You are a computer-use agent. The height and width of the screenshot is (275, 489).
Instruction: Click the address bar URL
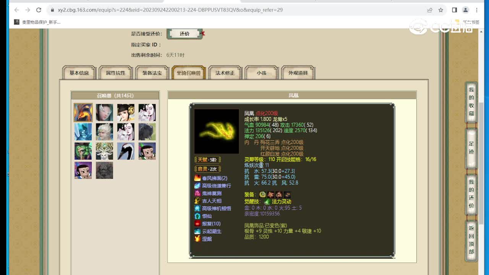(x=170, y=10)
